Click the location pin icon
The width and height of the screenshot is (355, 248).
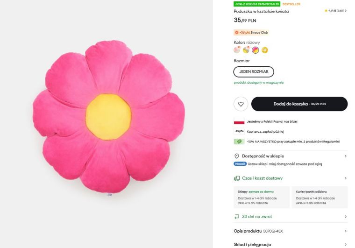[237, 156]
